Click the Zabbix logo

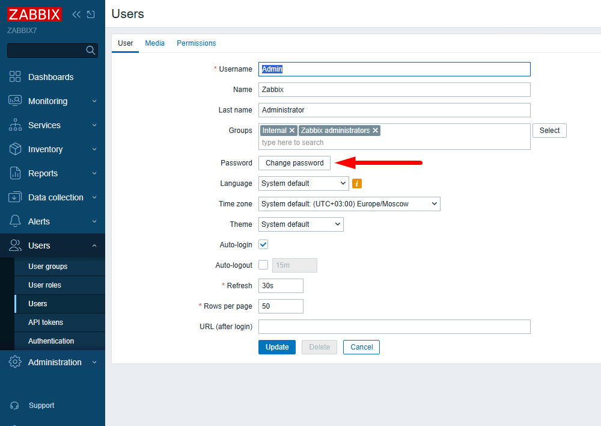[34, 14]
